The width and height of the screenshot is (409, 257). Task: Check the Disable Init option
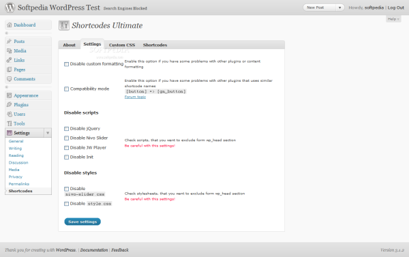pyautogui.click(x=67, y=157)
